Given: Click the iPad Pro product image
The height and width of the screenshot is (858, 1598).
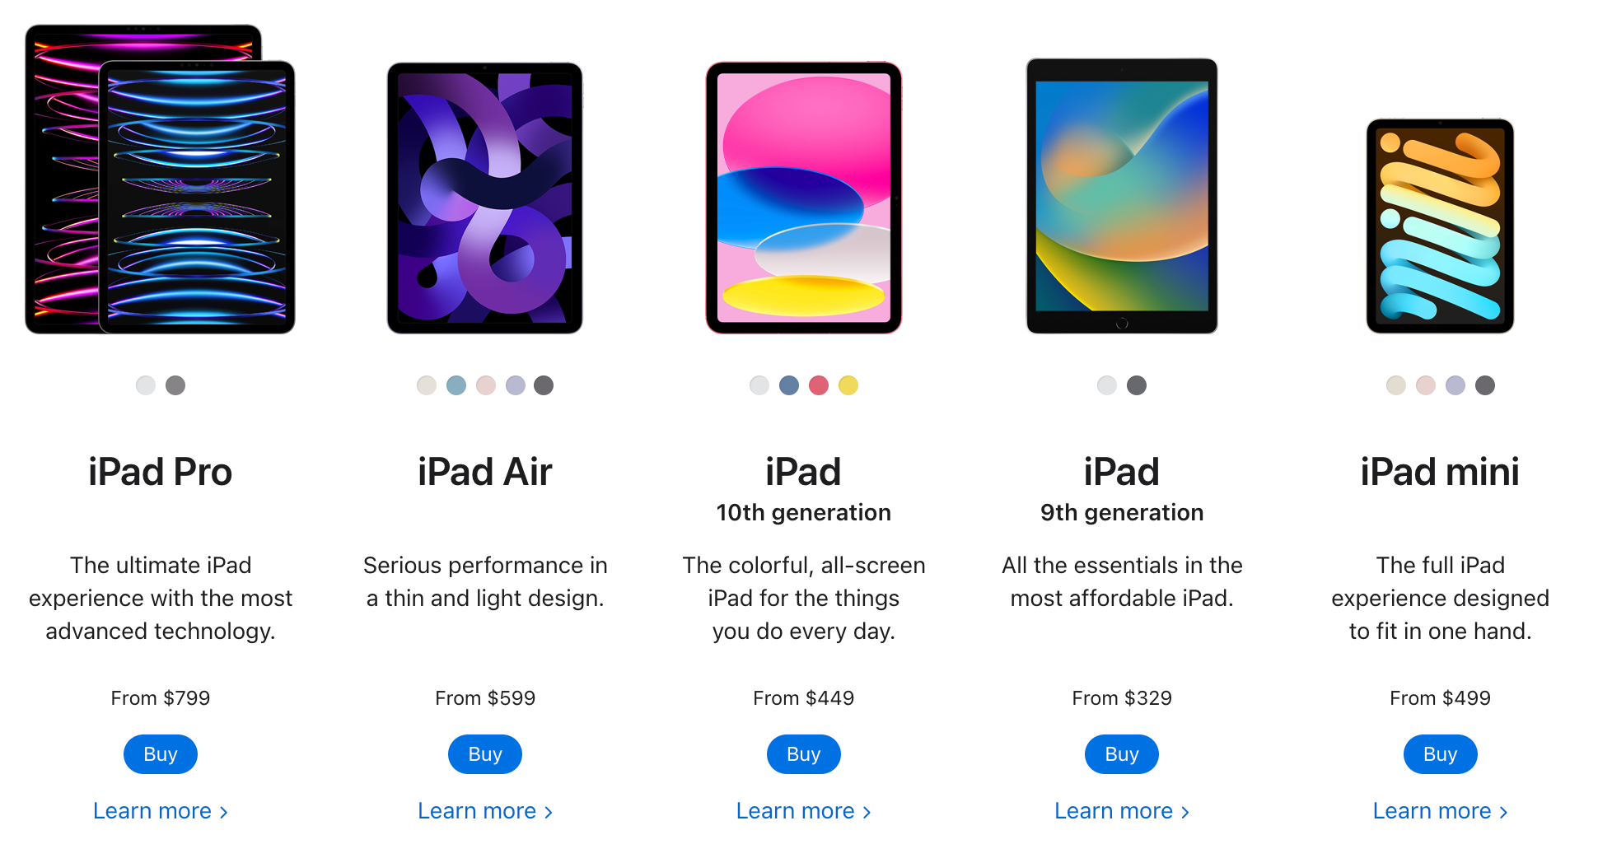Looking at the screenshot, I should point(161,179).
